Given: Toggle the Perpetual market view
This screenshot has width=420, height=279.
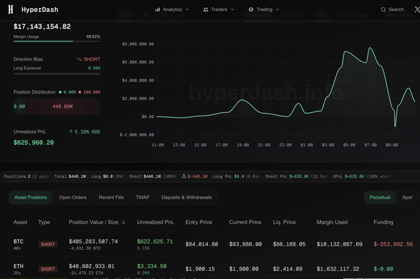Looking at the screenshot, I should [x=380, y=197].
